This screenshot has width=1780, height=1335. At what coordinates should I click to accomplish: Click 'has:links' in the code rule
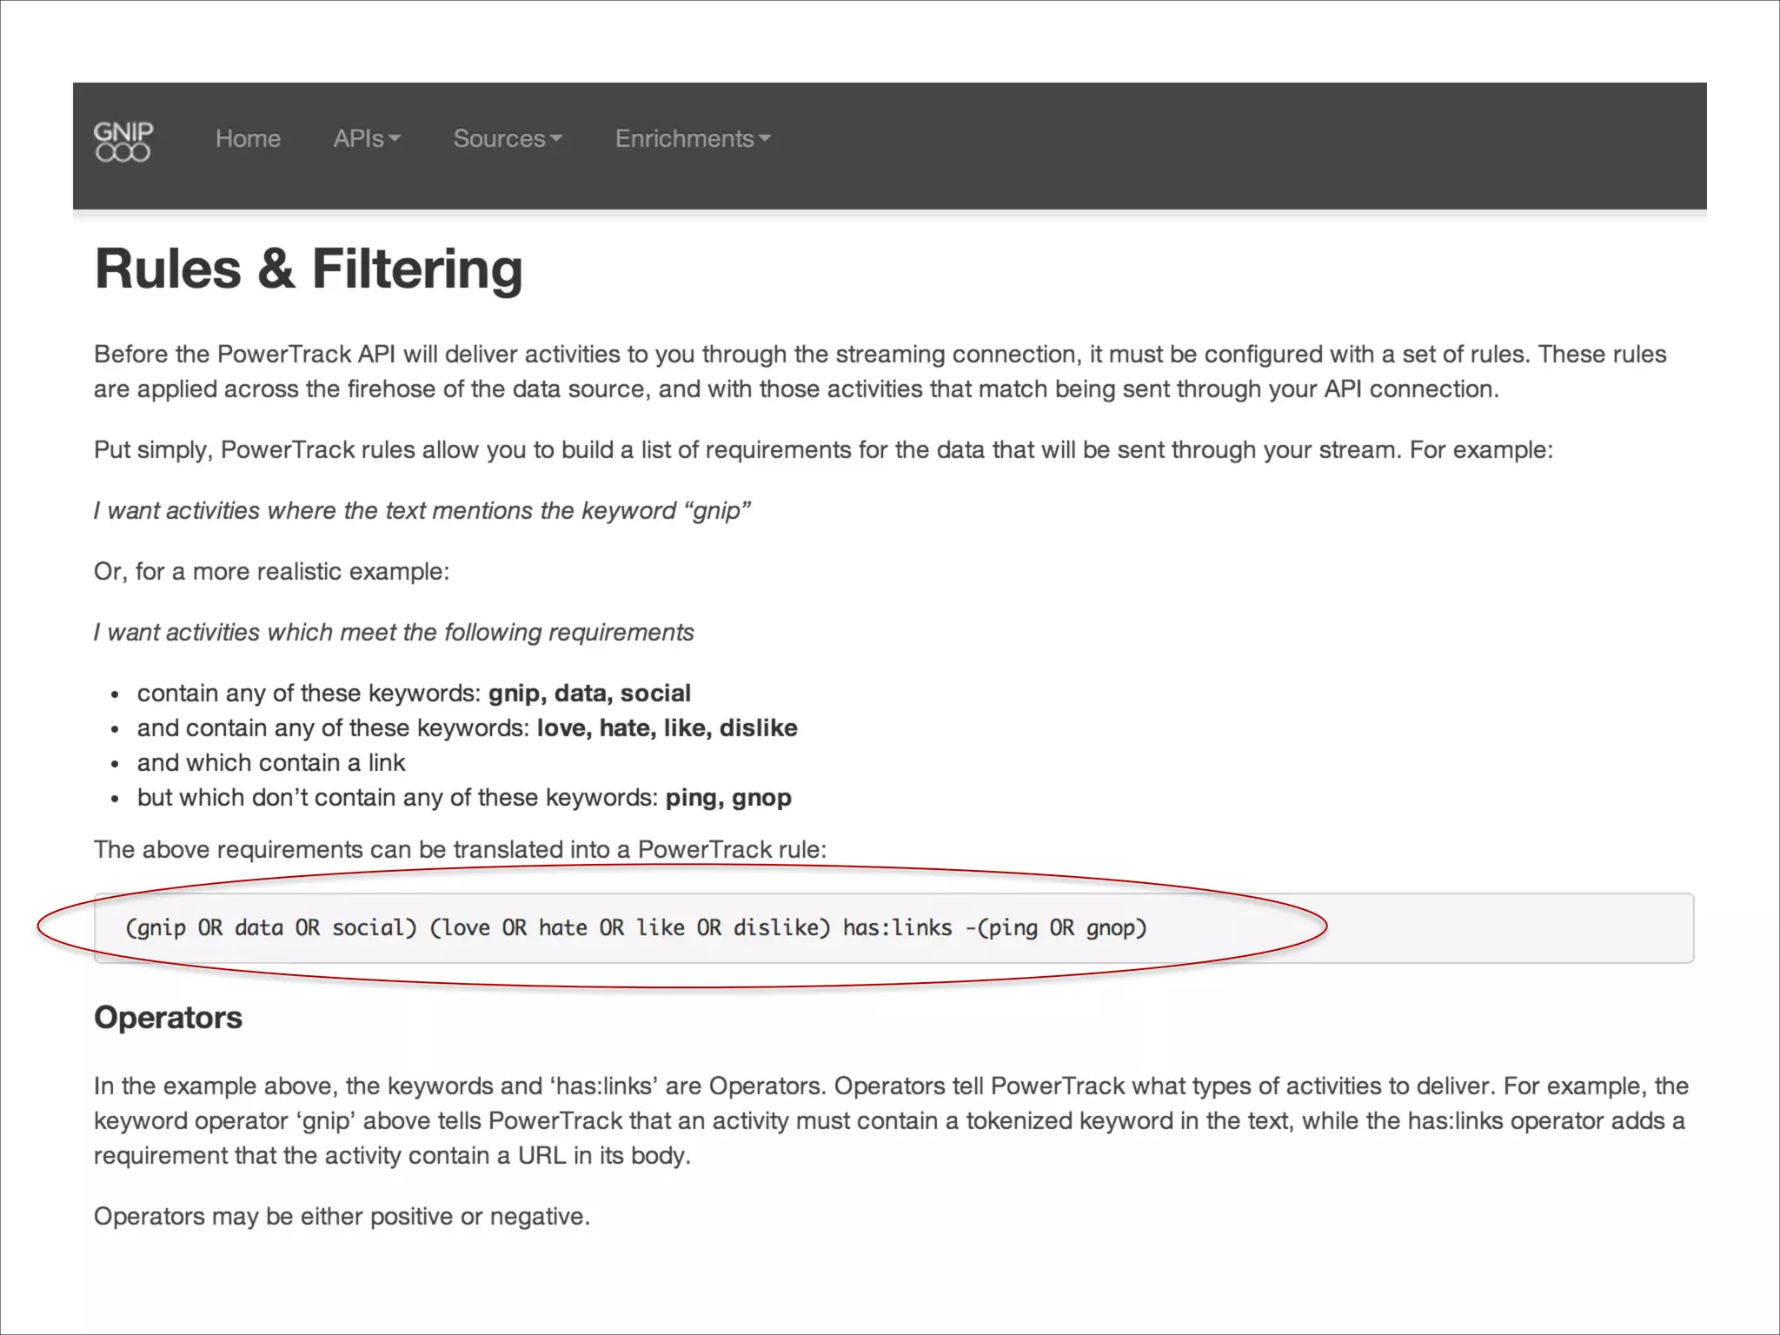[x=897, y=928]
